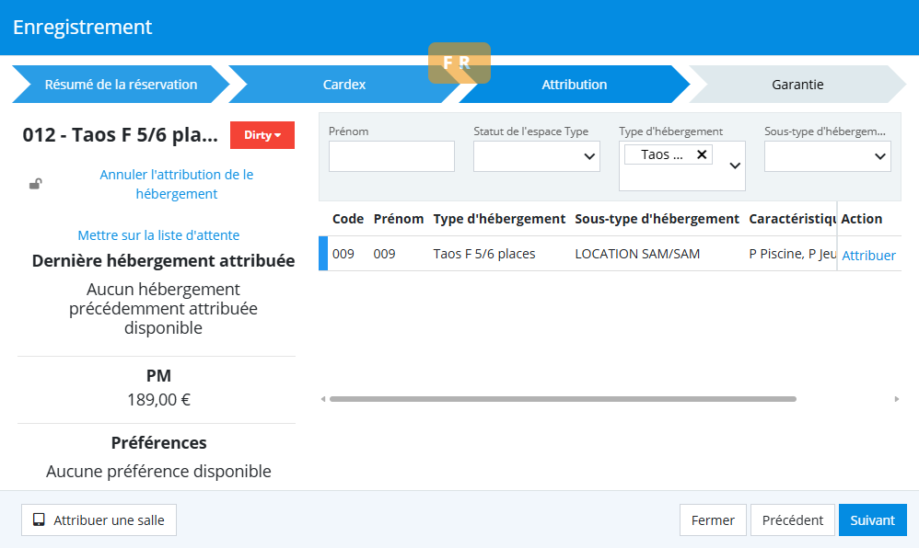
Task: Click the FR language badge
Action: pos(459,63)
